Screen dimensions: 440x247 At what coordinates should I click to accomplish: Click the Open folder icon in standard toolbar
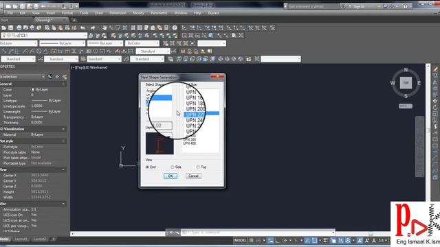3,27
